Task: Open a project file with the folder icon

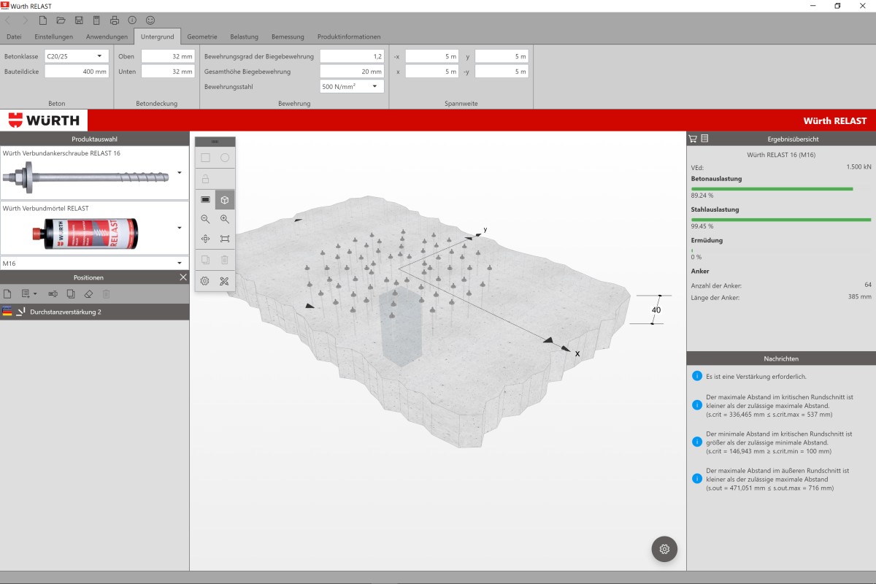Action: pyautogui.click(x=61, y=20)
